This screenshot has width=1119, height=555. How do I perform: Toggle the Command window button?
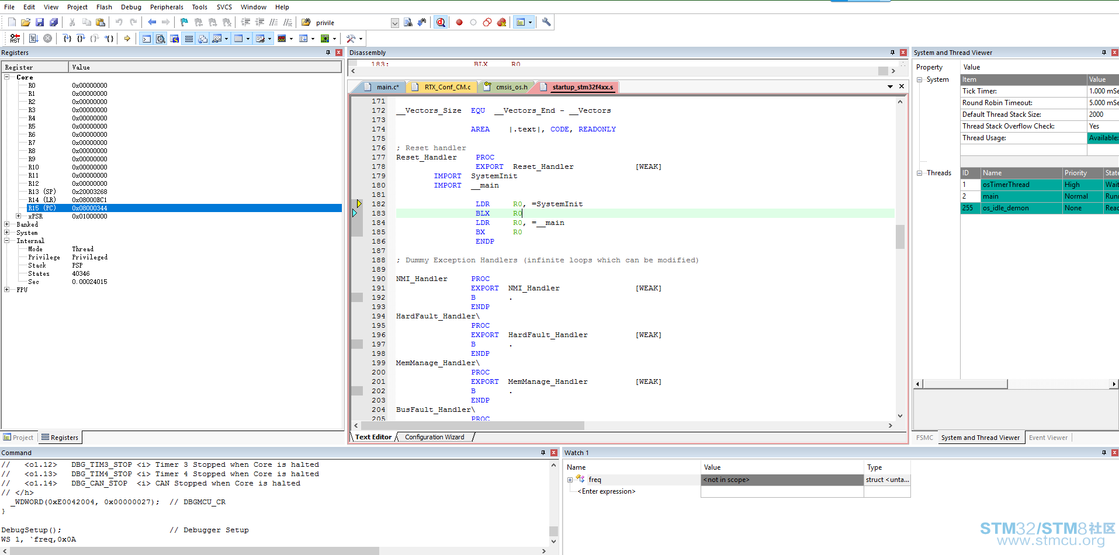(x=146, y=39)
